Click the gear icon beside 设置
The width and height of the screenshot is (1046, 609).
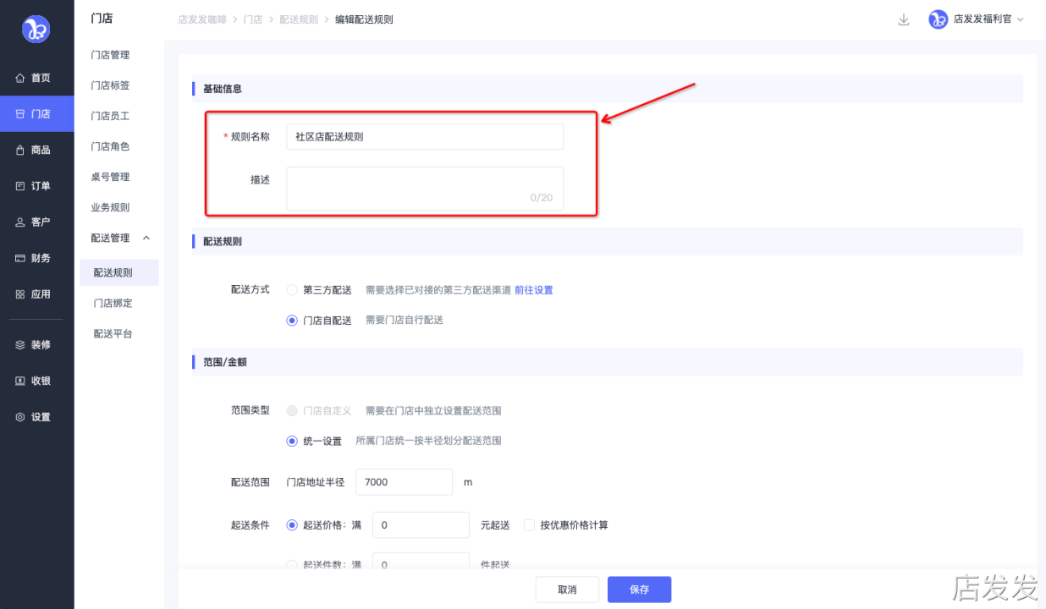click(20, 417)
